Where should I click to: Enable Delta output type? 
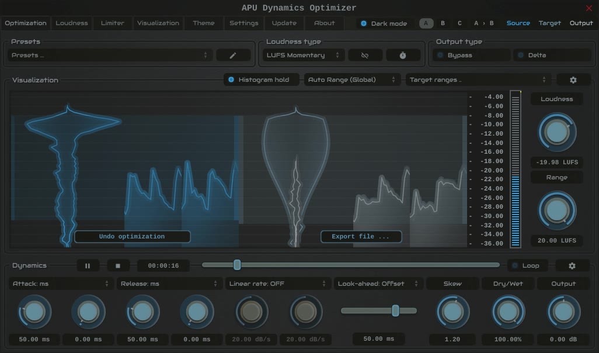coord(552,56)
